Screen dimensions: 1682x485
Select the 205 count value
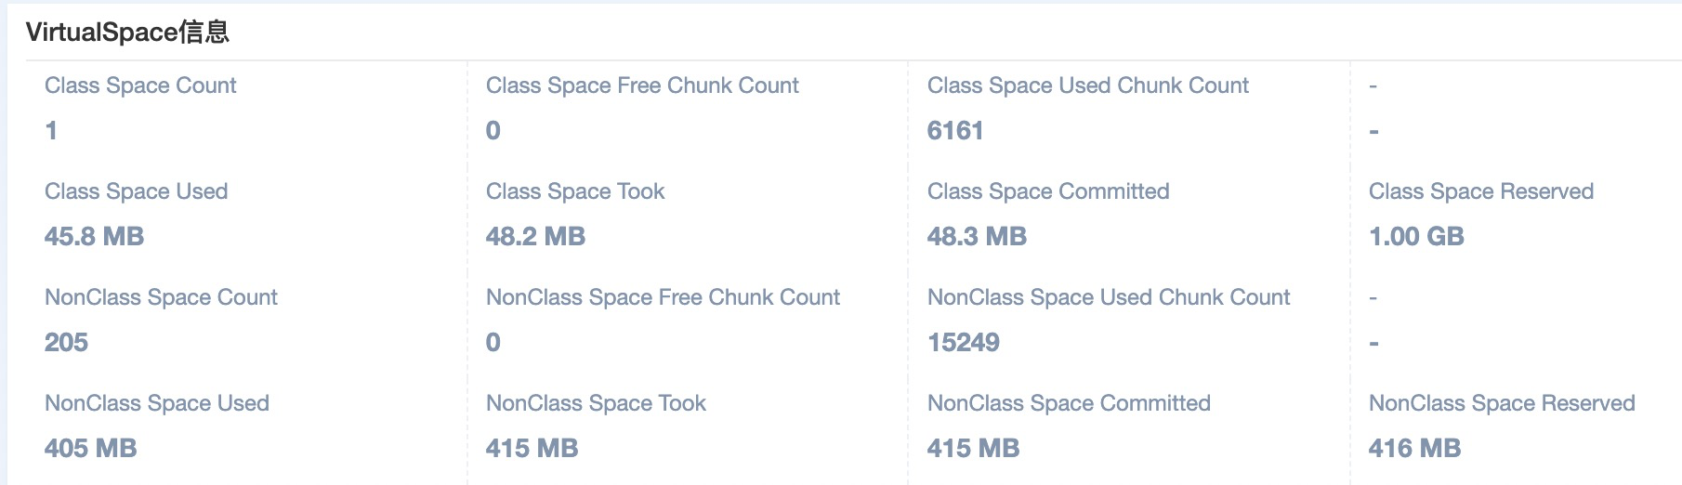click(x=66, y=343)
